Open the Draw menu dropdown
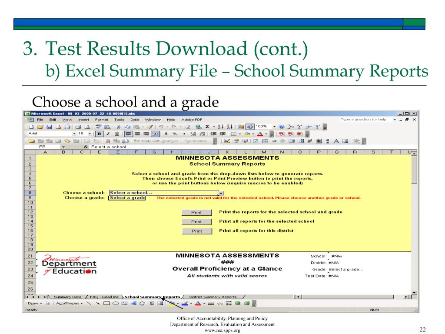Image resolution: width=445 pixels, height=334 pixels. click(x=35, y=303)
